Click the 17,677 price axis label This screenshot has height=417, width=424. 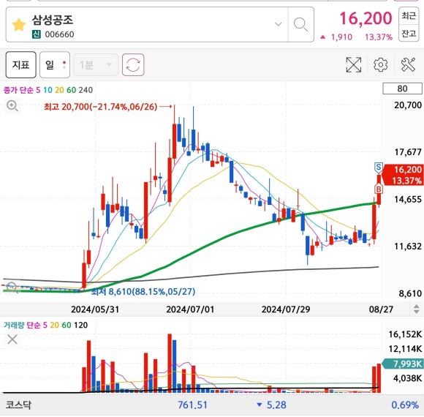tap(408, 152)
